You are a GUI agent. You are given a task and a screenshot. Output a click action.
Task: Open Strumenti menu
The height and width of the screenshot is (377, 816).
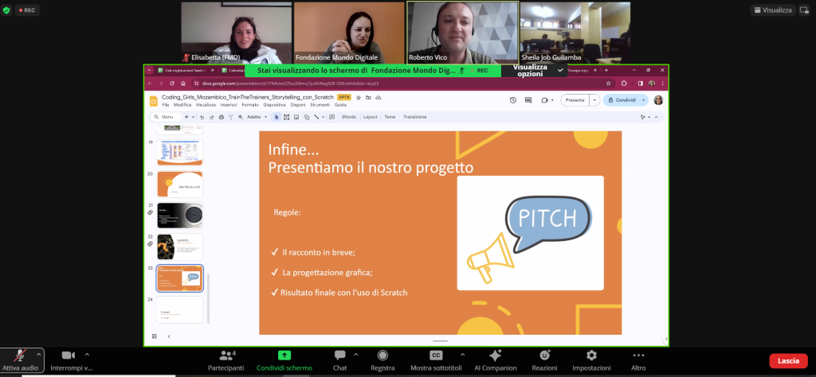pyautogui.click(x=320, y=105)
